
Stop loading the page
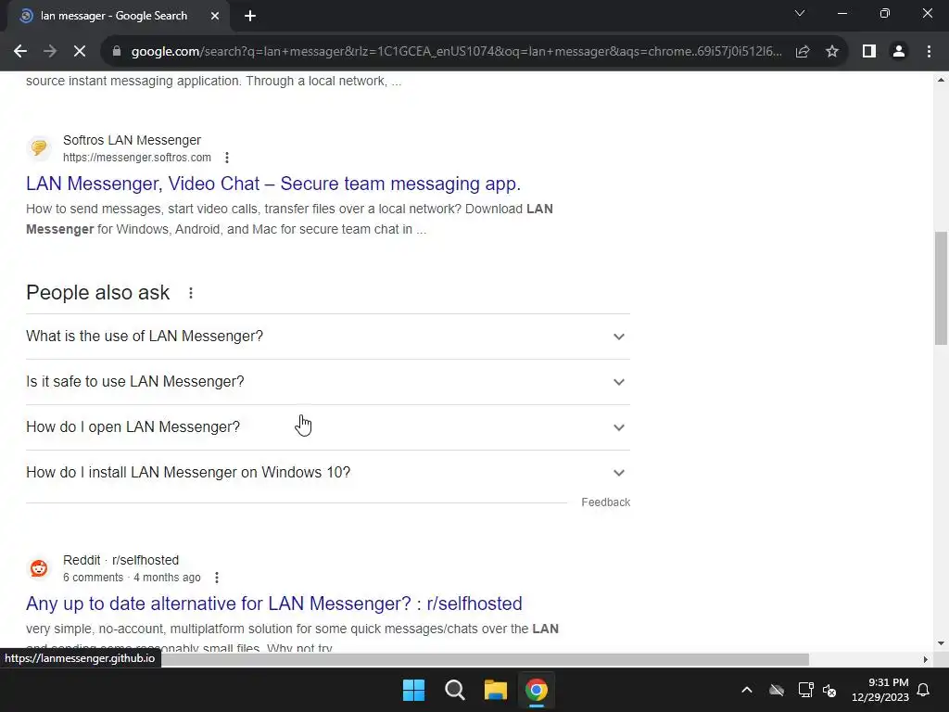pos(80,52)
